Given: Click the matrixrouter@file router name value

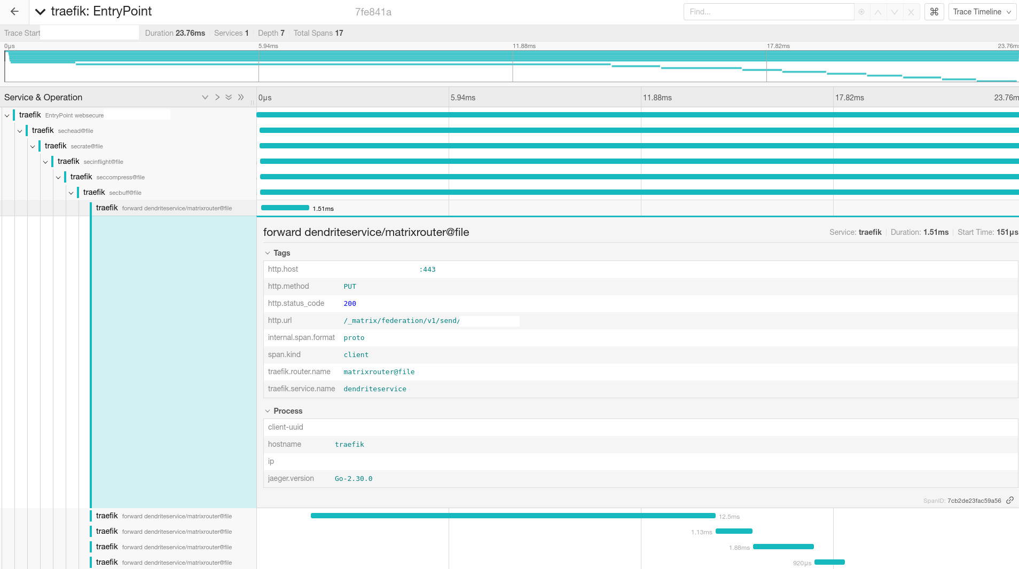Looking at the screenshot, I should [379, 372].
